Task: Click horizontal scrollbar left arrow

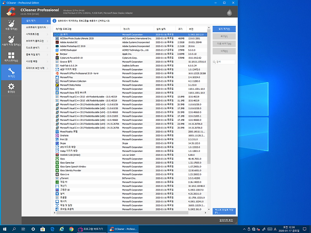Action: [55, 213]
